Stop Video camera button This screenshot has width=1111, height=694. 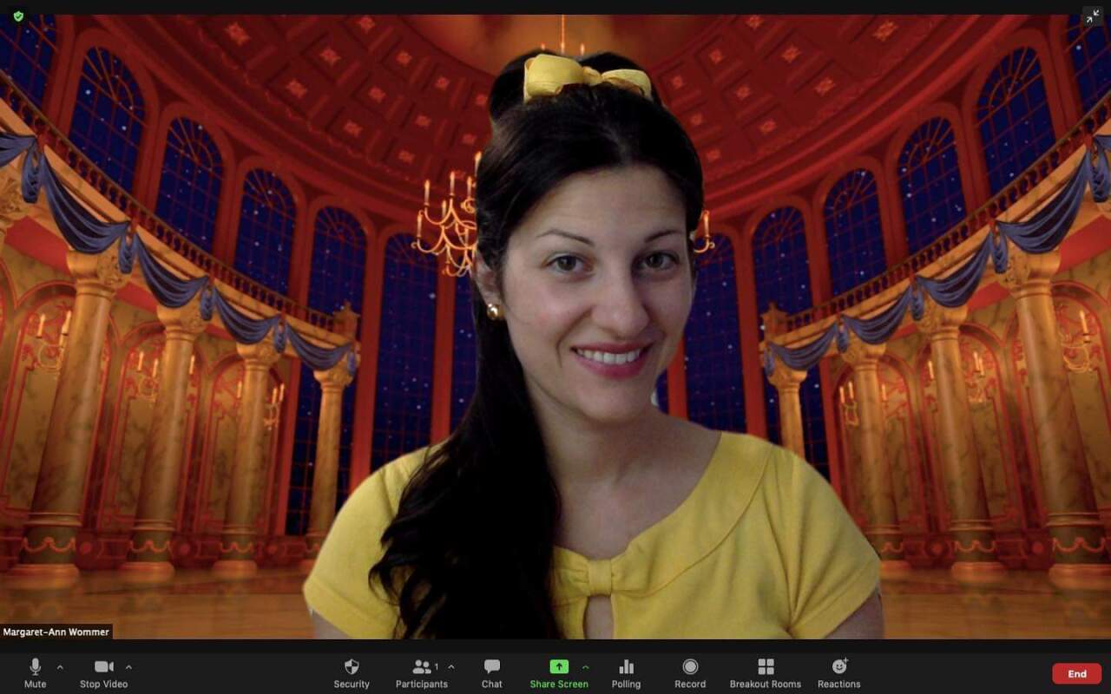coord(103,673)
